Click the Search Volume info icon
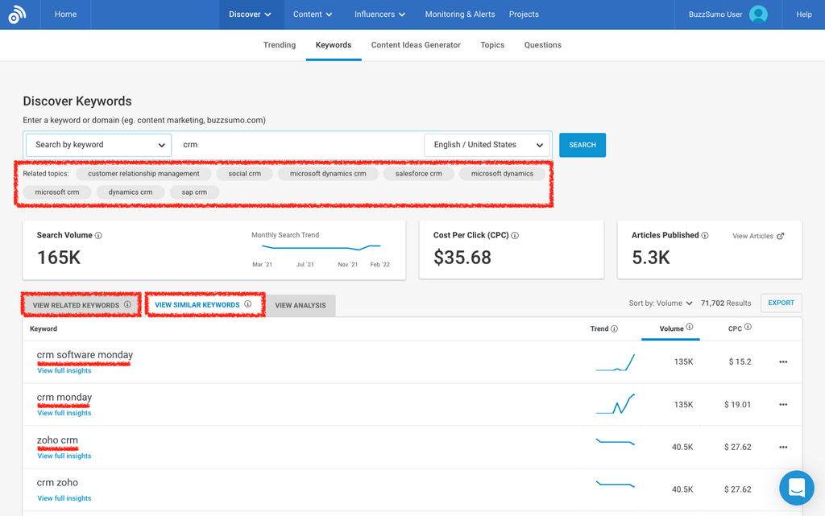Screen dimensions: 825x516 pos(99,236)
